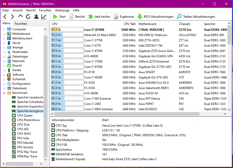Screen dimensions: 233x168
Task: Select the Datenbank tree item
Action: click(19, 88)
